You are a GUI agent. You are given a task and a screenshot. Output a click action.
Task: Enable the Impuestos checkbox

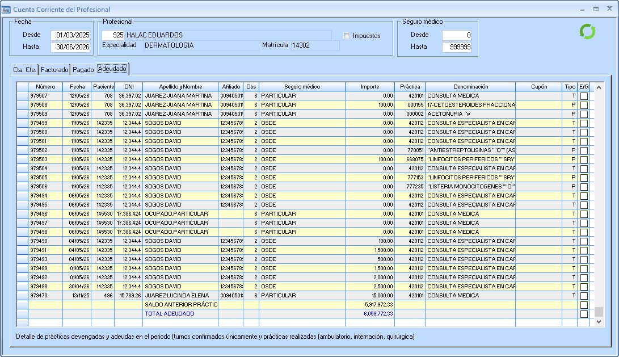(x=346, y=36)
